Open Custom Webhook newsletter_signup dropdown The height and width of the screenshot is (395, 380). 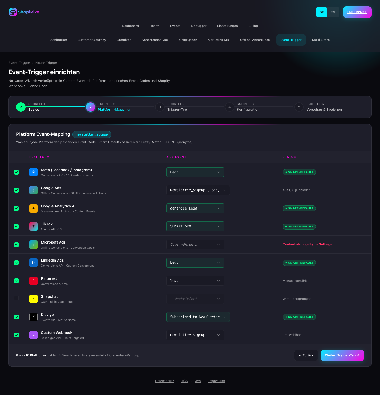(195, 335)
